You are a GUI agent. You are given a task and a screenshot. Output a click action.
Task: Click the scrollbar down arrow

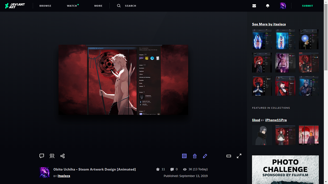[x=326, y=182]
